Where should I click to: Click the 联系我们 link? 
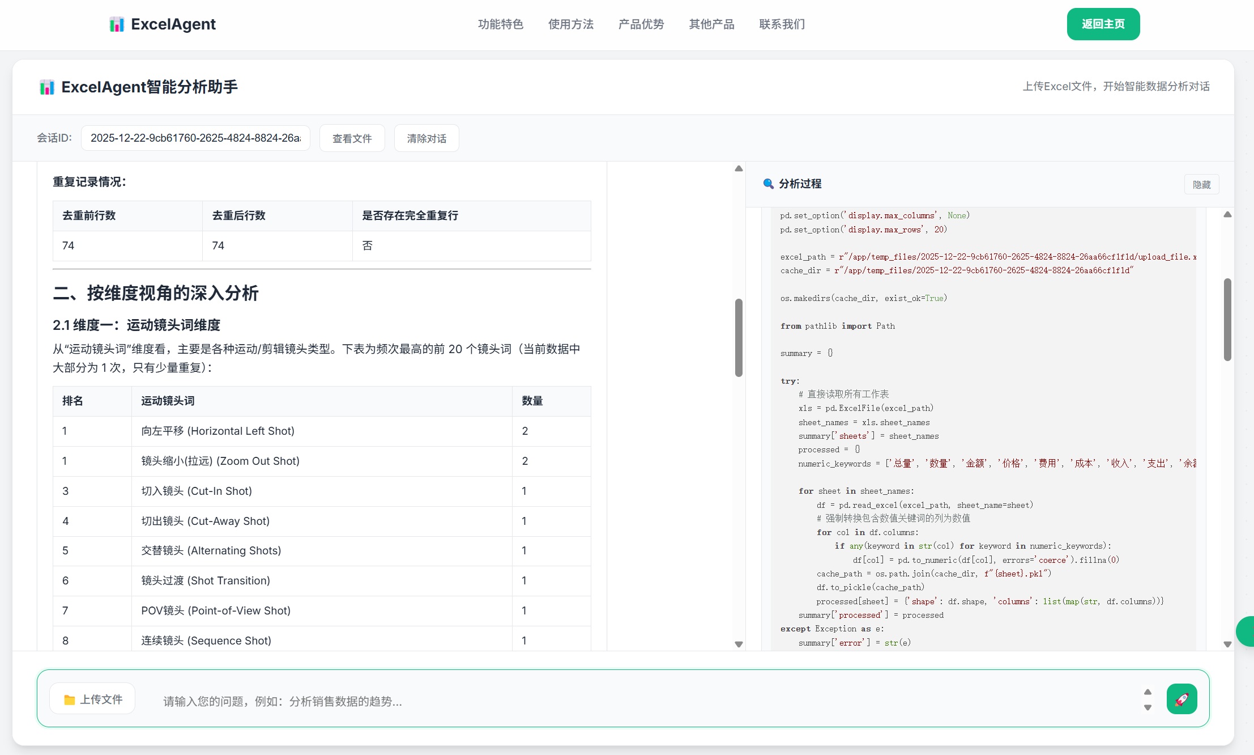(782, 24)
